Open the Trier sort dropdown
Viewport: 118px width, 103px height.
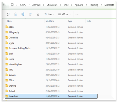49,14
